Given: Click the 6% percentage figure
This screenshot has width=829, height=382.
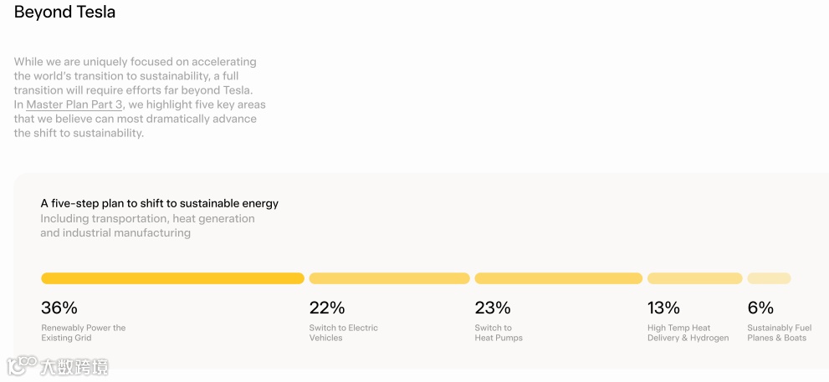Looking at the screenshot, I should click(760, 308).
